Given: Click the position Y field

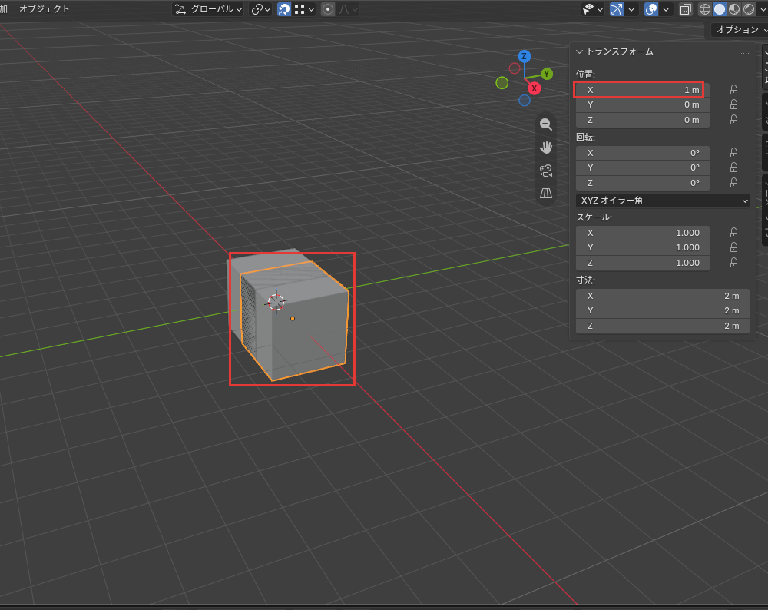Looking at the screenshot, I should [642, 104].
